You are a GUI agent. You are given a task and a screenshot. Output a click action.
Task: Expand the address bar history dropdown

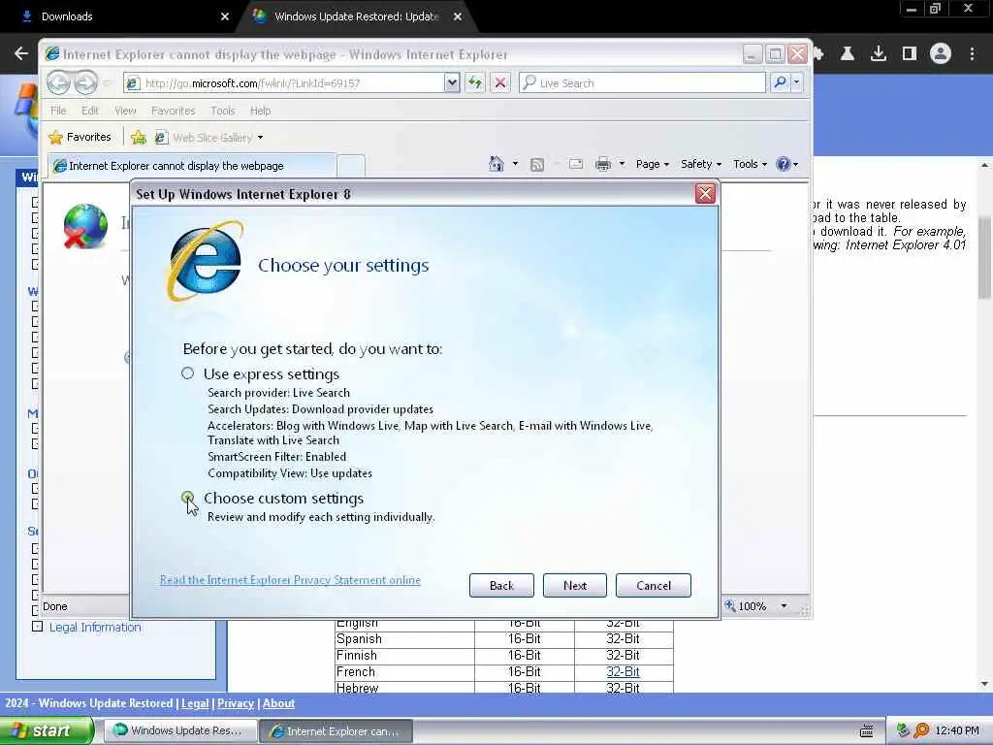click(452, 83)
